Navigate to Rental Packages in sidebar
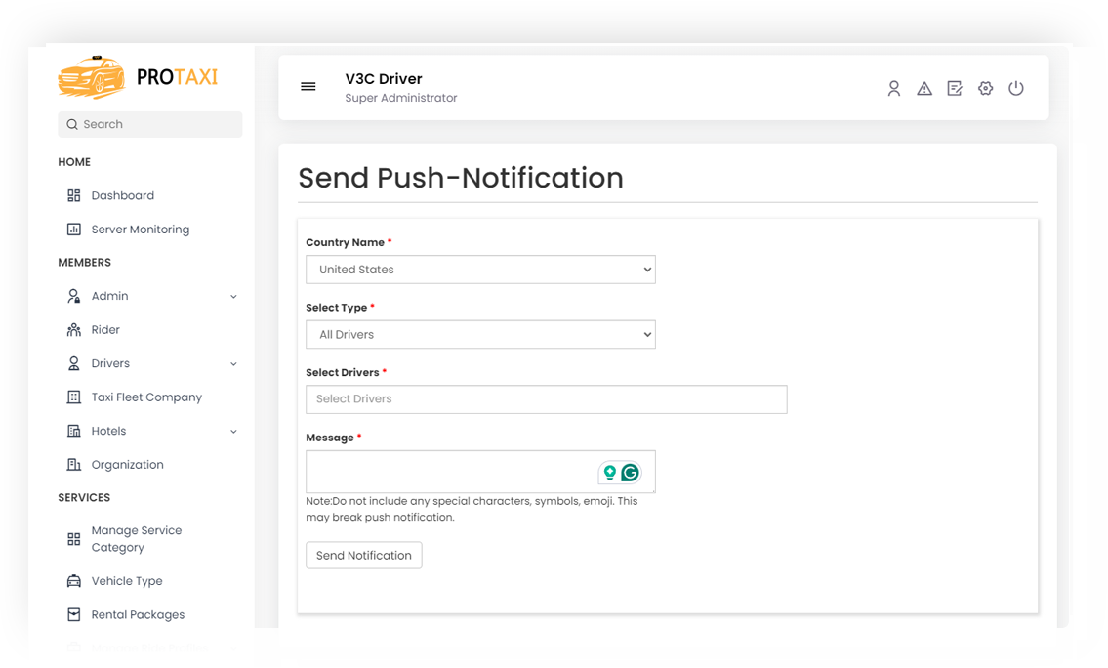This screenshot has width=1108, height=668. 138,614
